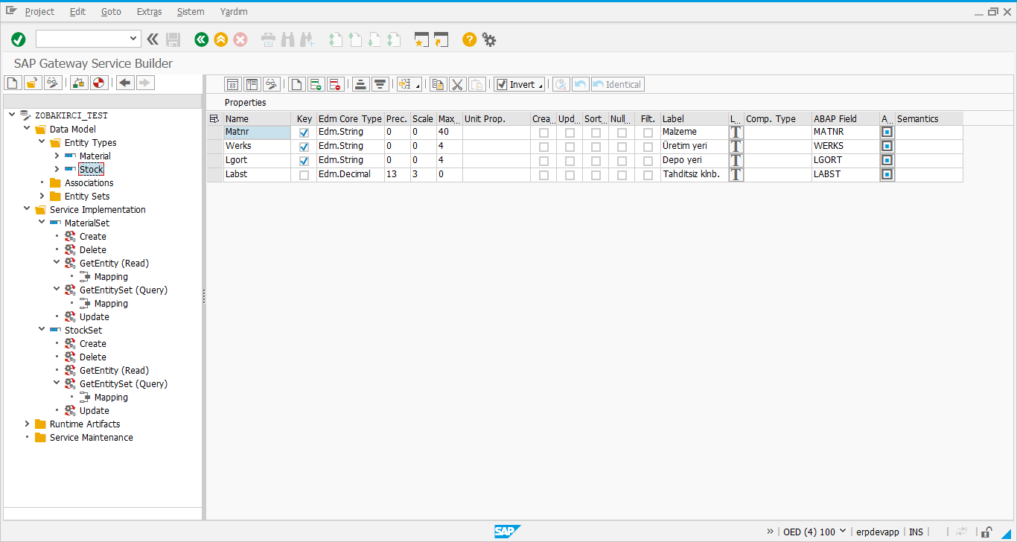
Task: Tick Creatable checkbox in Matnr row
Action: 543,133
